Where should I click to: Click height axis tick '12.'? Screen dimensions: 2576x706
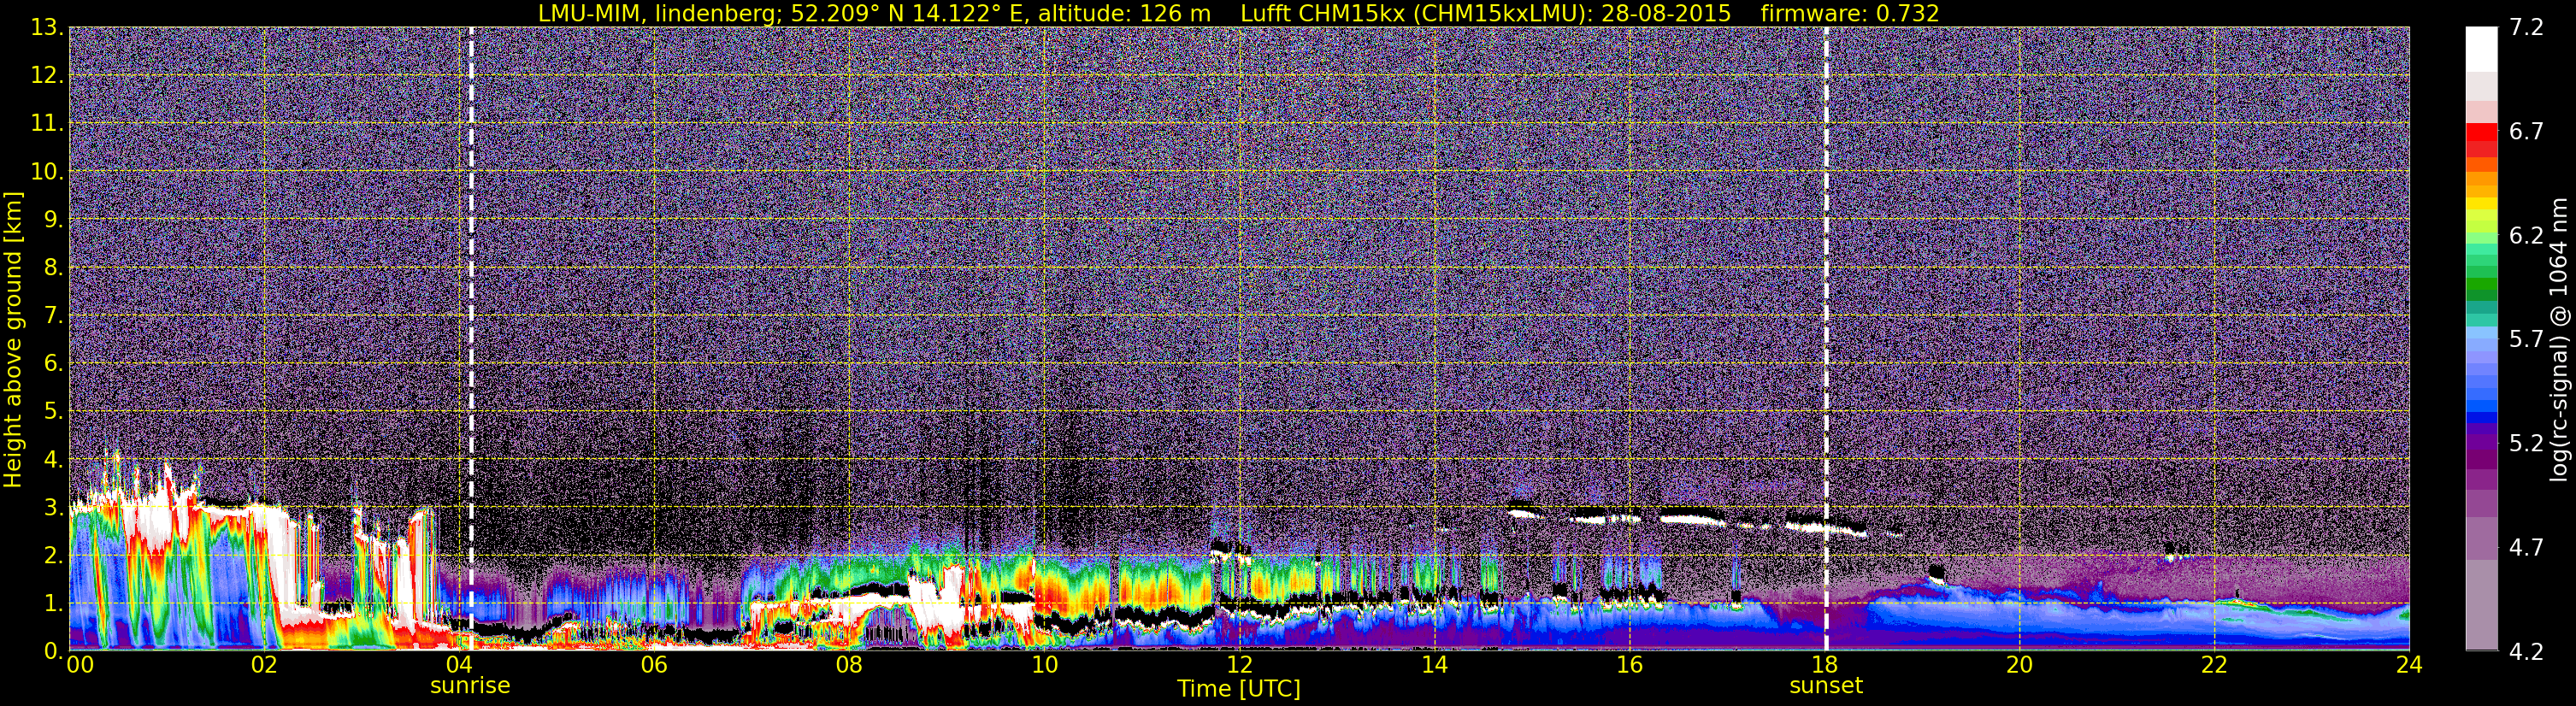(47, 76)
